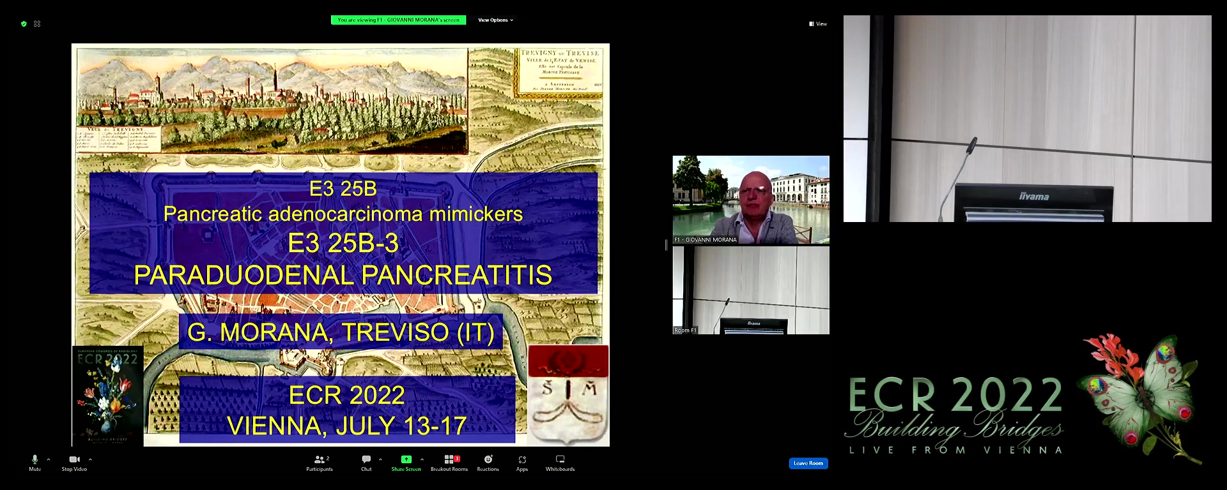
Task: Open audio options arrow next to Mute
Action: click(49, 459)
